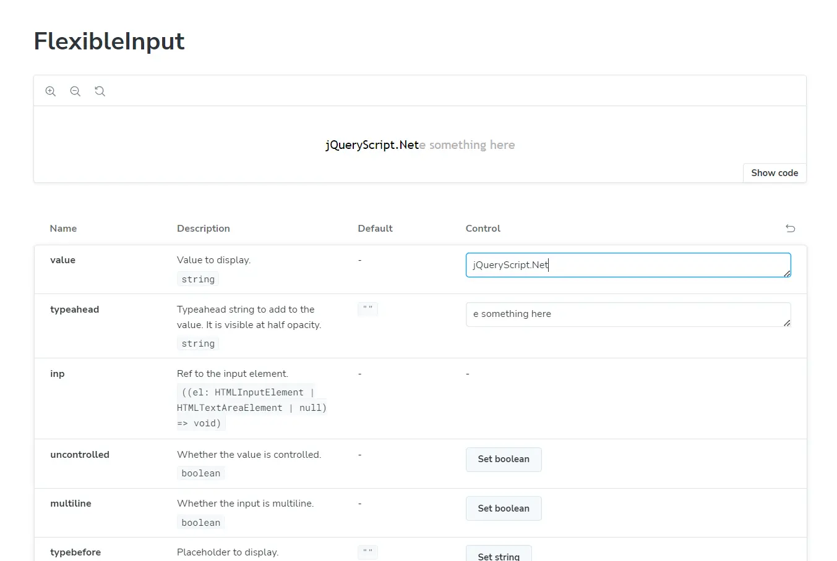Grab resize handle of value textarea
Screen dimensions: 837x561
point(787,273)
